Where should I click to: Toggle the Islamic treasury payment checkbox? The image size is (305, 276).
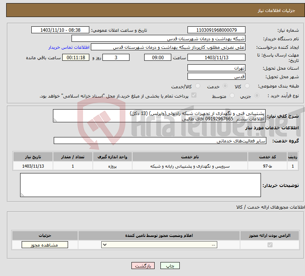click(194, 95)
